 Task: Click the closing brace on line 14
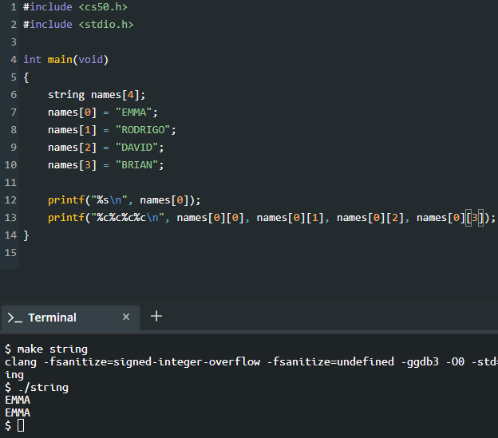pos(26,235)
